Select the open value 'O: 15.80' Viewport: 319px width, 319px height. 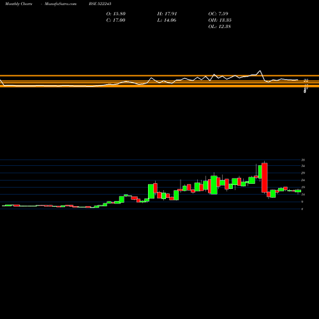click(116, 14)
